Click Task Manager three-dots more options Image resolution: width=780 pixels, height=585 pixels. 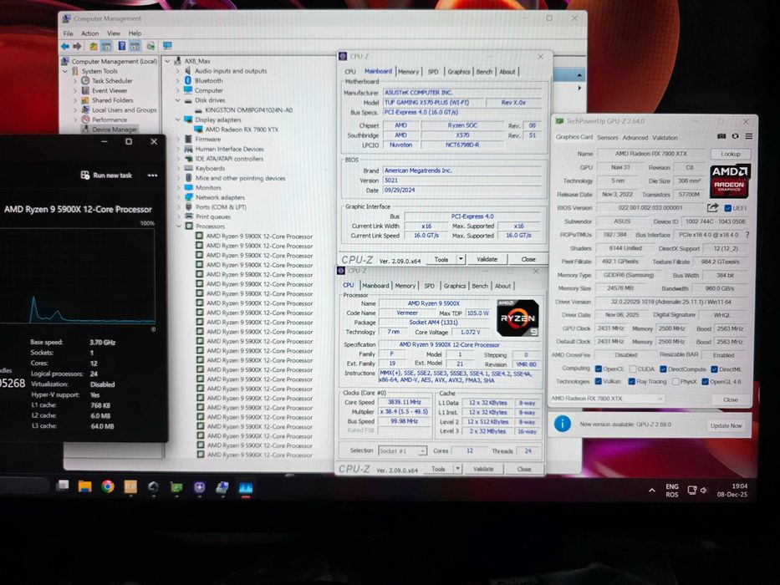[x=152, y=175]
